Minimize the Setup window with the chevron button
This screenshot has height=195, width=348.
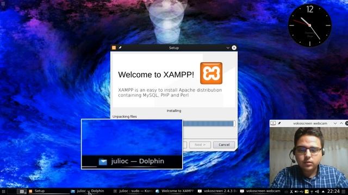228,48
